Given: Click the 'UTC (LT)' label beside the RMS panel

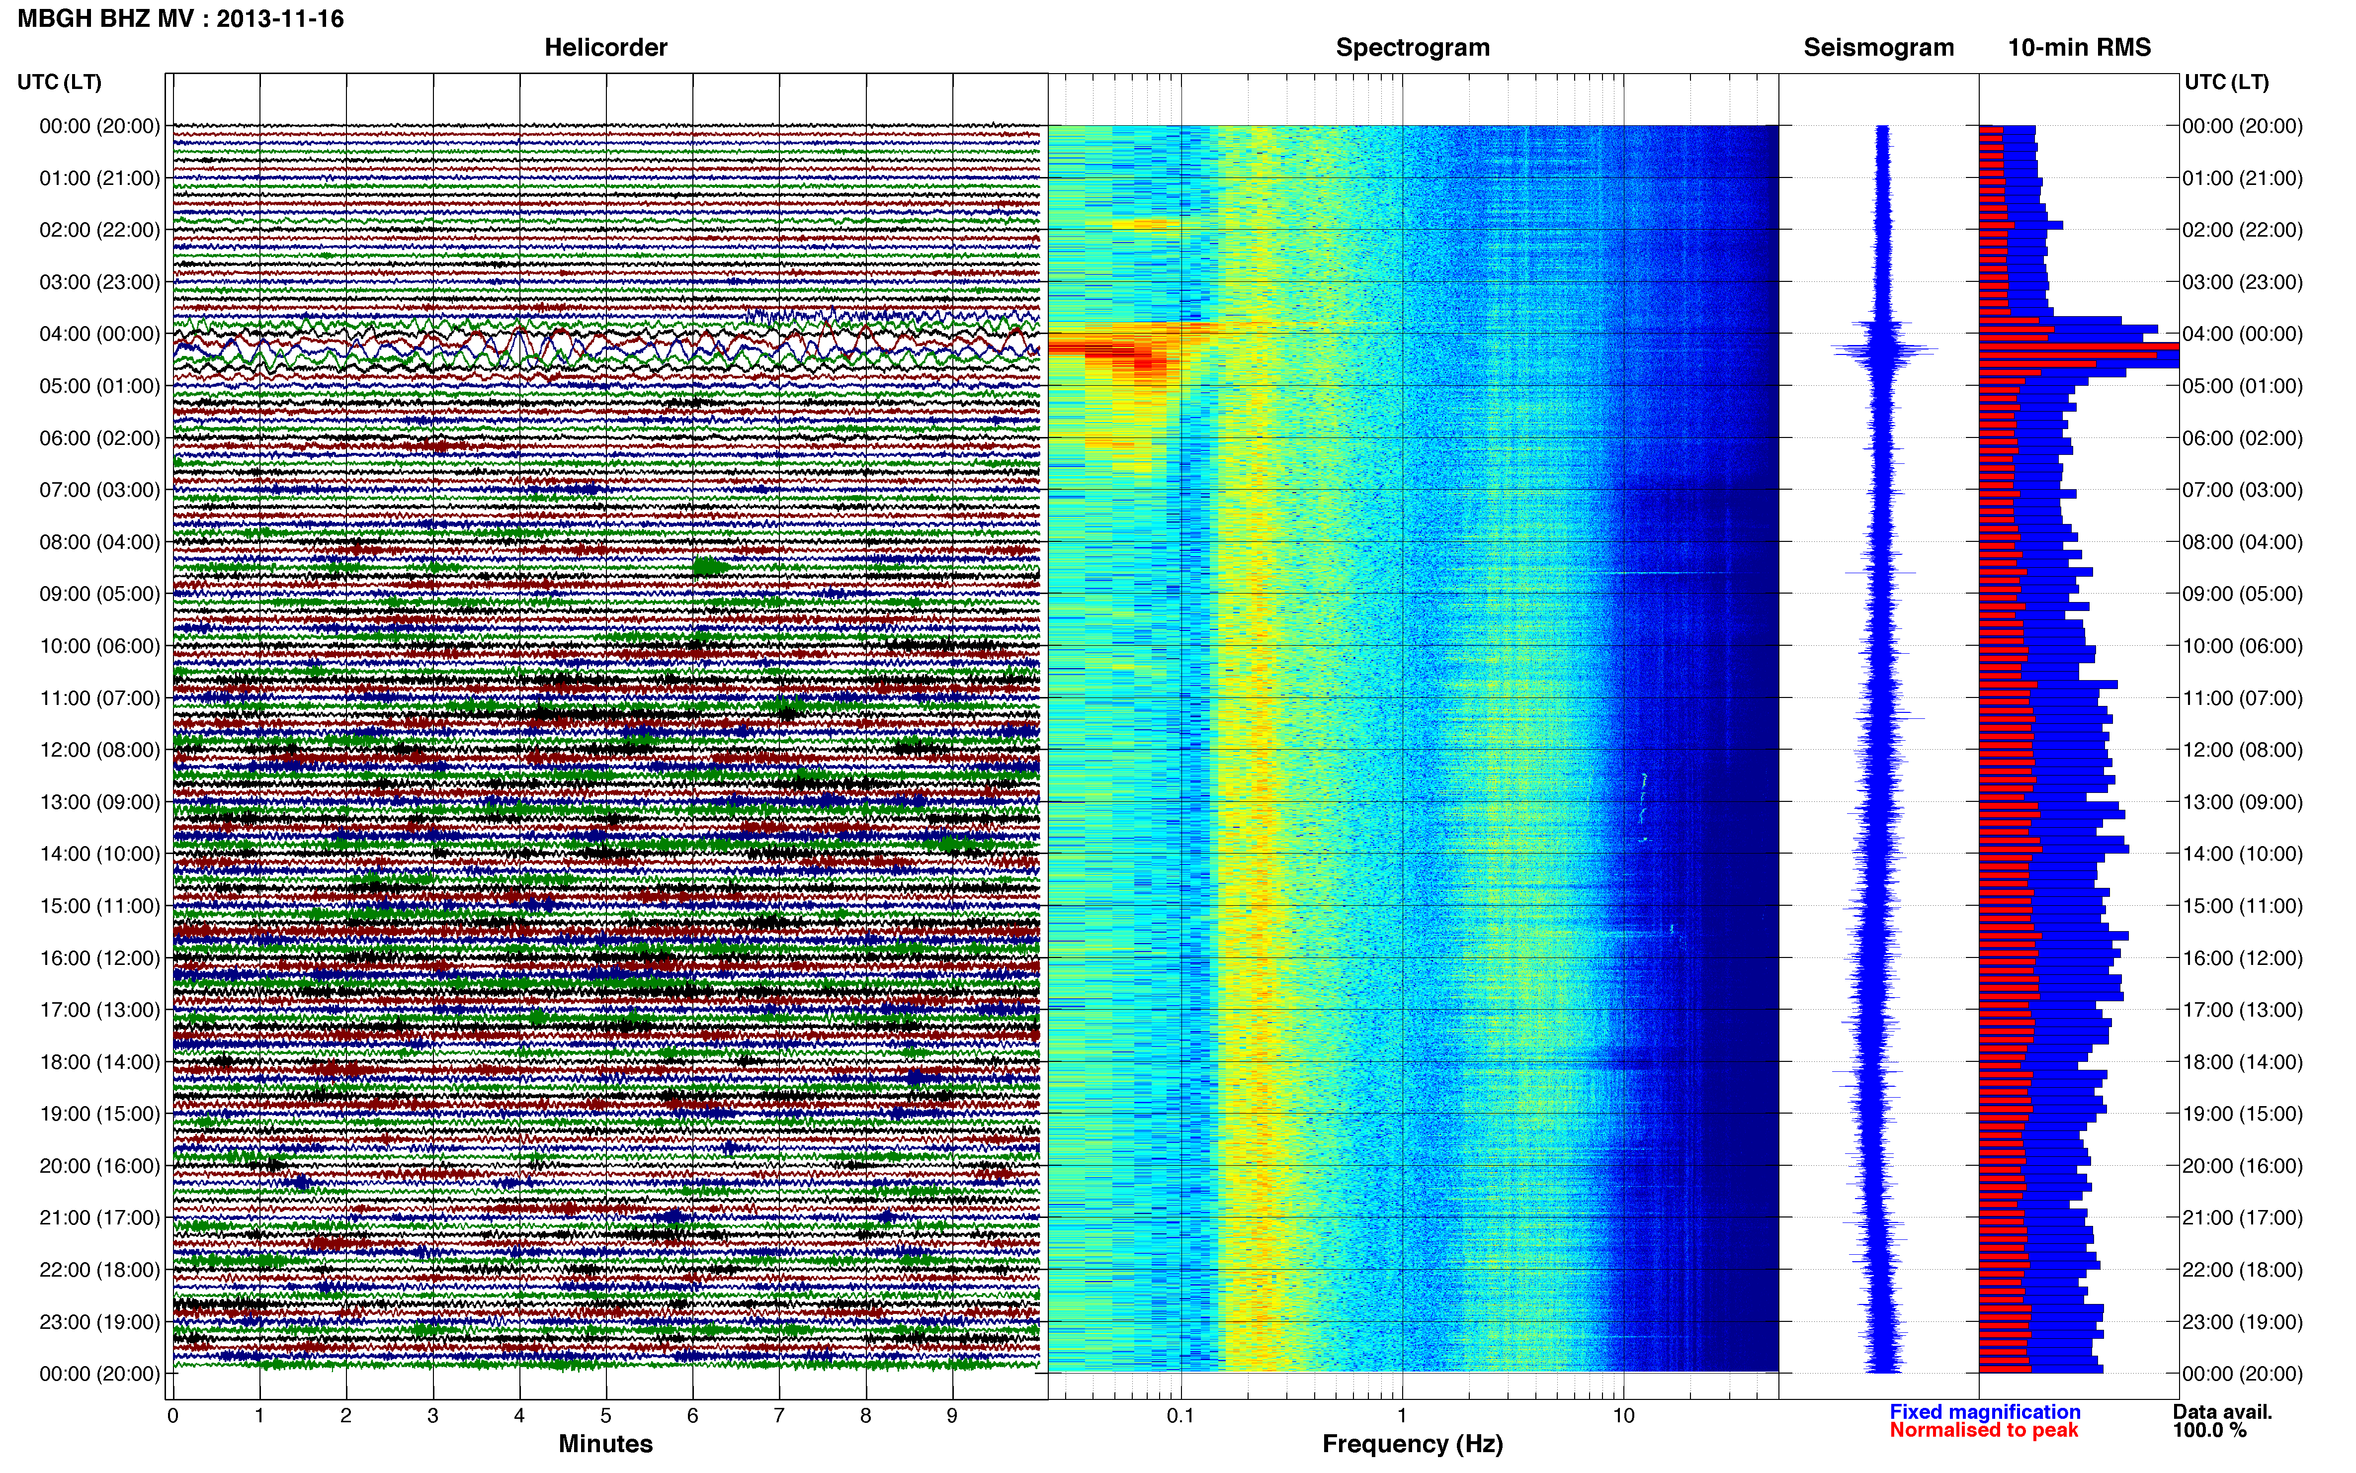Looking at the screenshot, I should click(x=2226, y=82).
